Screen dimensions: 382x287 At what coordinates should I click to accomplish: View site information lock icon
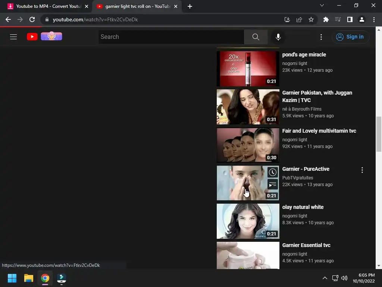click(47, 19)
